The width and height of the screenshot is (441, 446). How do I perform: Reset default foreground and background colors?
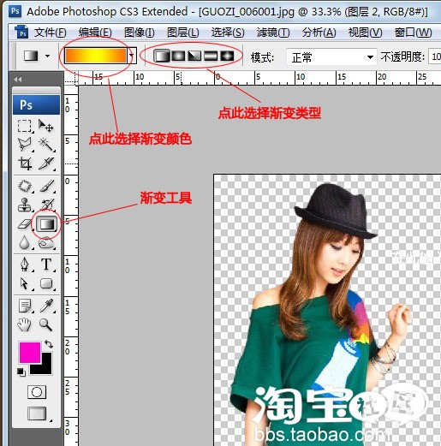point(21,372)
